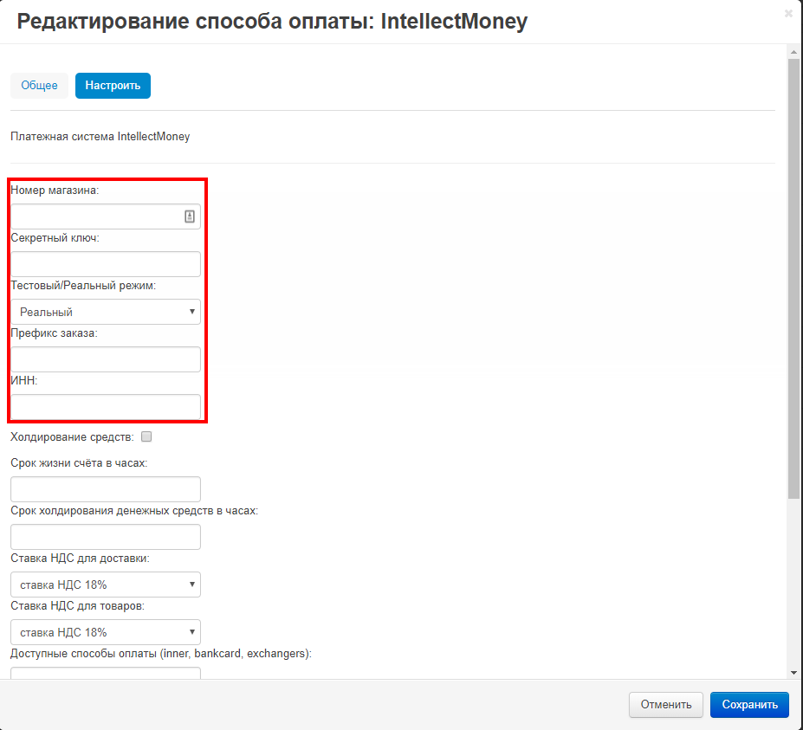Open the Настроить tab

click(113, 86)
